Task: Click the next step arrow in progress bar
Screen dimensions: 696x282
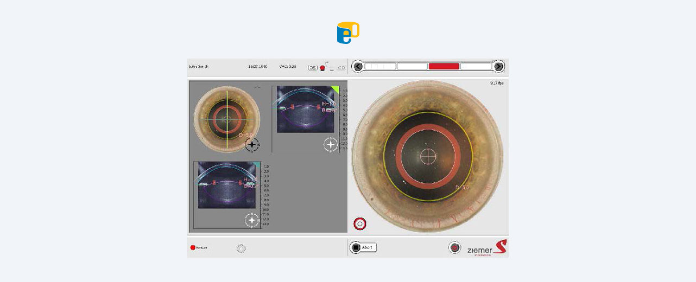Action: point(498,67)
